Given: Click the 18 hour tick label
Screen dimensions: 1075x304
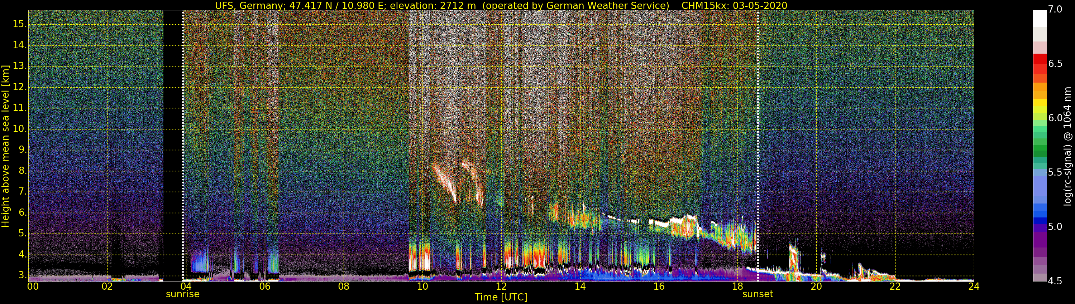Looking at the screenshot, I should click(x=737, y=286).
